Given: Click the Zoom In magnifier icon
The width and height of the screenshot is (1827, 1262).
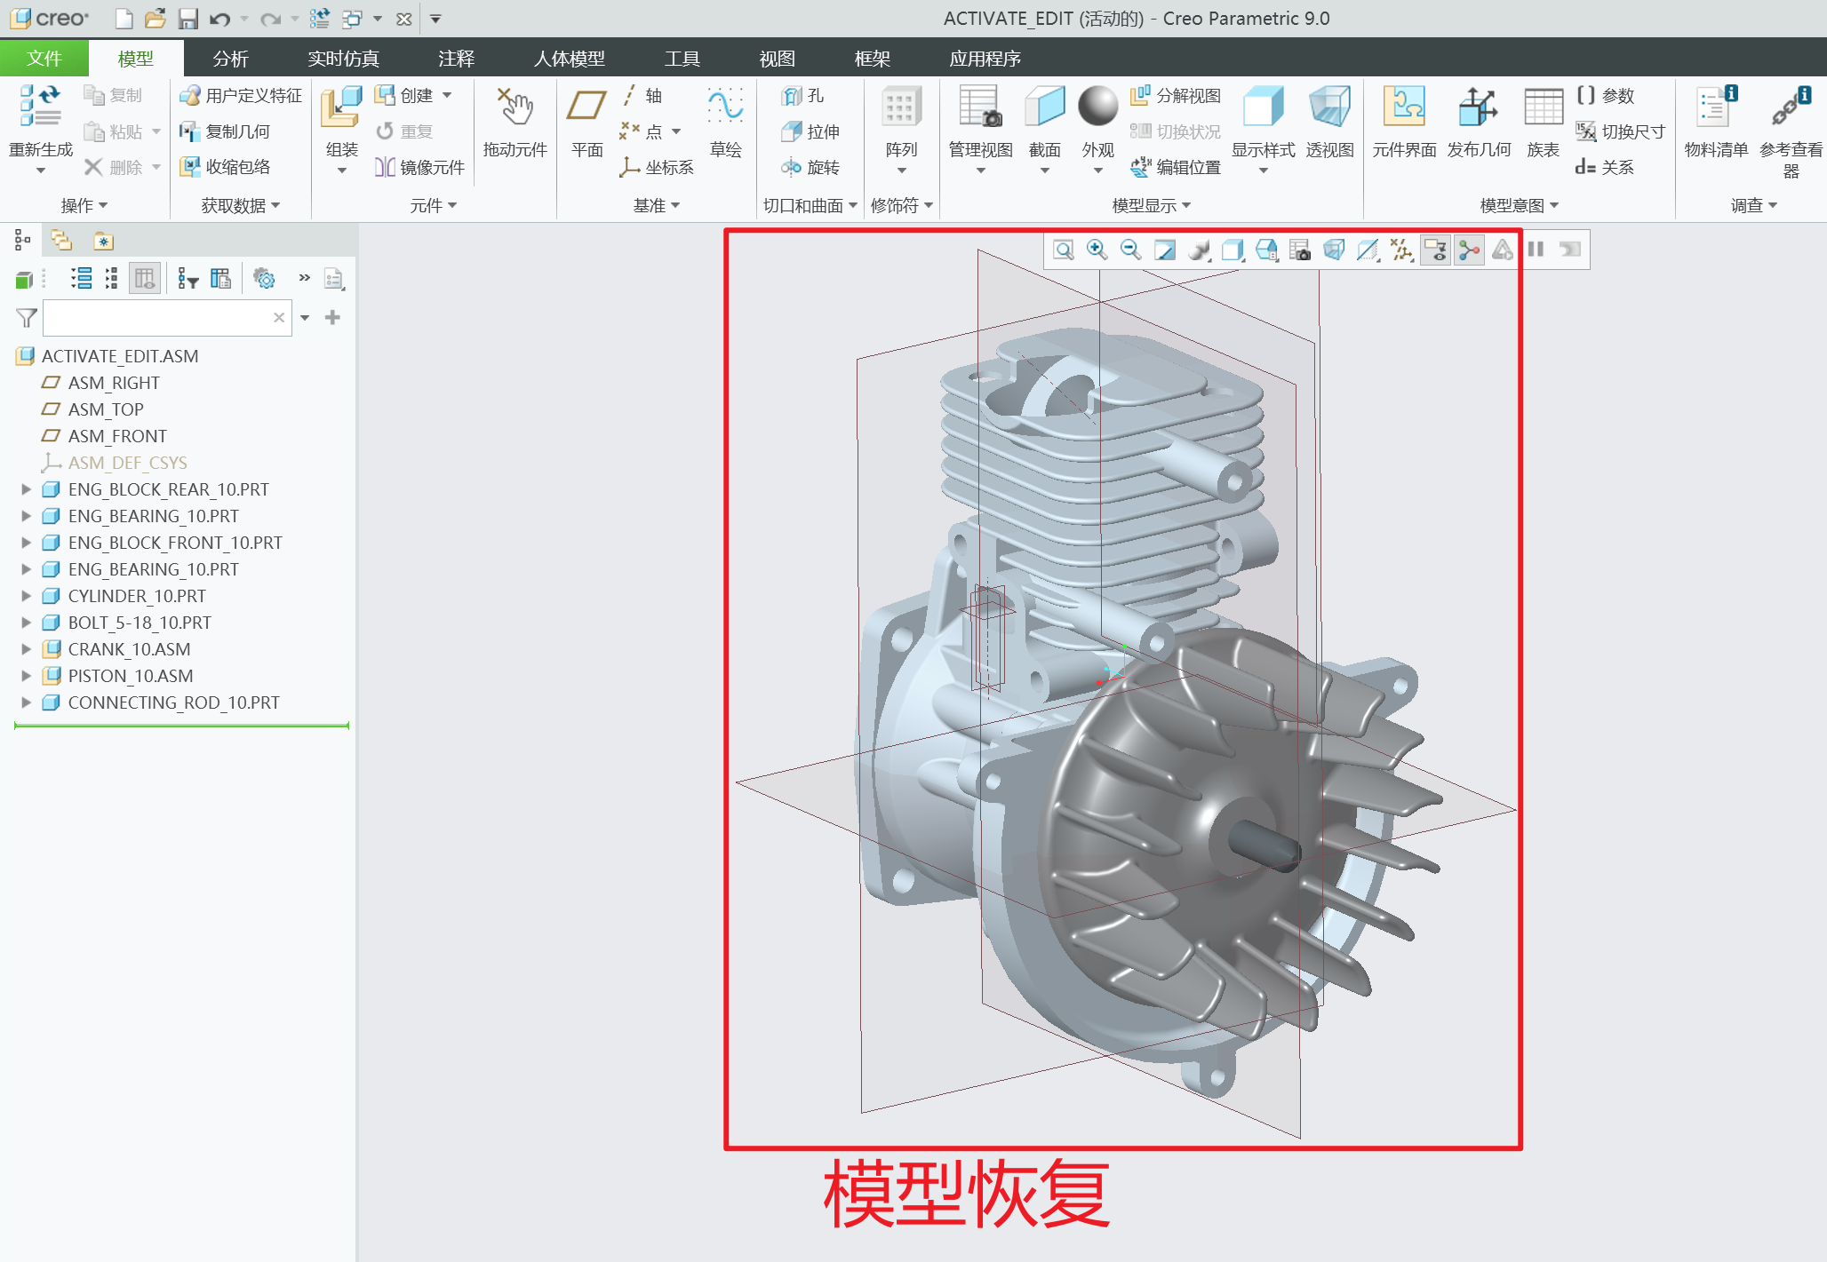Looking at the screenshot, I should point(1097,250).
